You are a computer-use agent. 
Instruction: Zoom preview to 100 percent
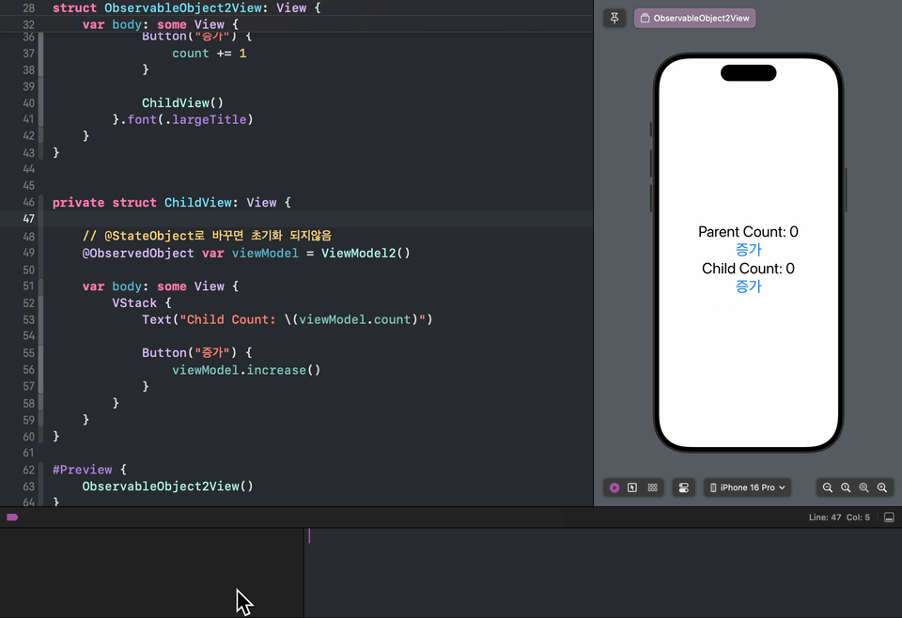click(x=846, y=487)
